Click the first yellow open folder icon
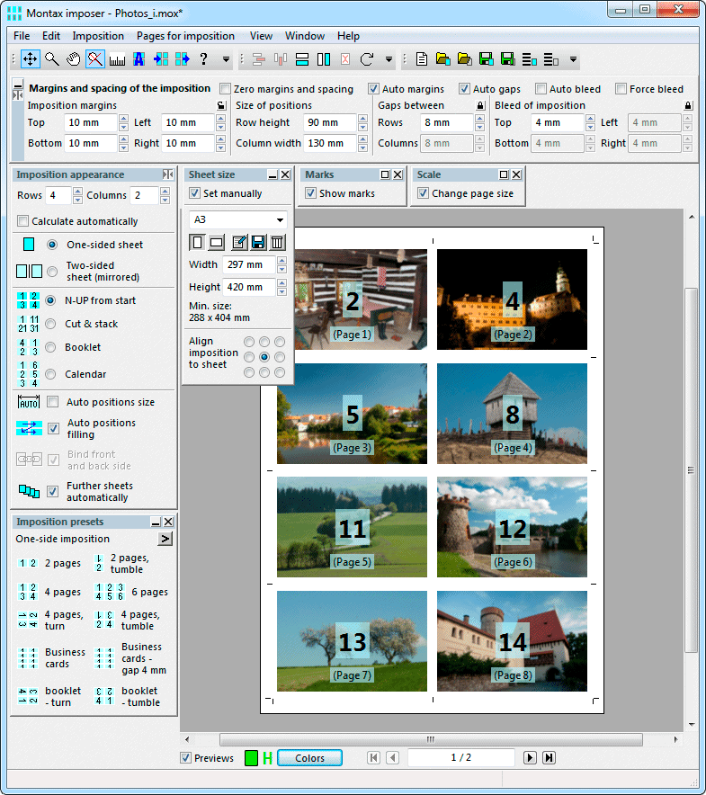The height and width of the screenshot is (795, 706). tap(442, 59)
